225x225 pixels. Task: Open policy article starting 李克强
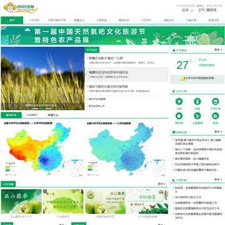tap(198, 142)
